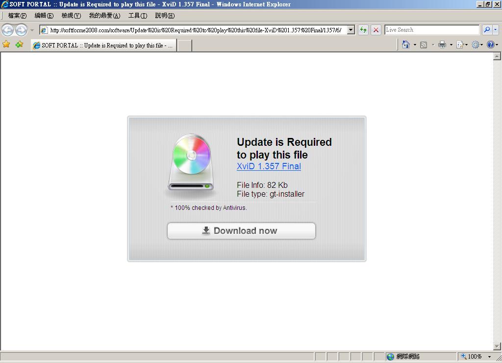Expand the zoom level dropdown arrow

coord(490,357)
